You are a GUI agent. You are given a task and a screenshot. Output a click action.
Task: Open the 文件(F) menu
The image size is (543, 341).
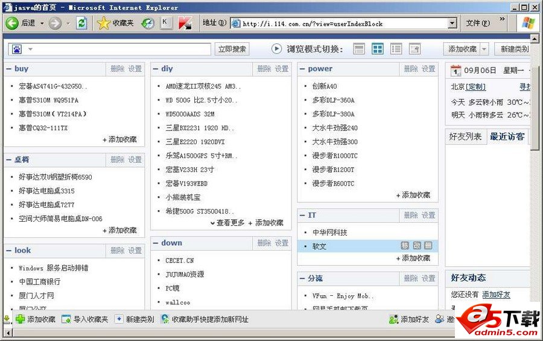click(478, 23)
